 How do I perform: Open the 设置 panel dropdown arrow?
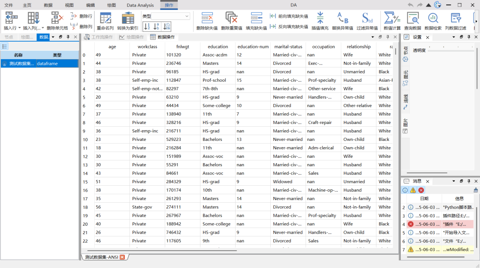pos(454,37)
